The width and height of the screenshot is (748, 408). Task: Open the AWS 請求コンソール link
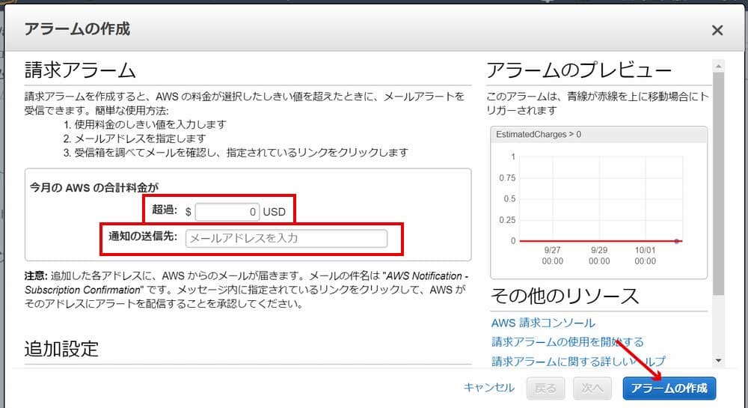click(x=543, y=323)
